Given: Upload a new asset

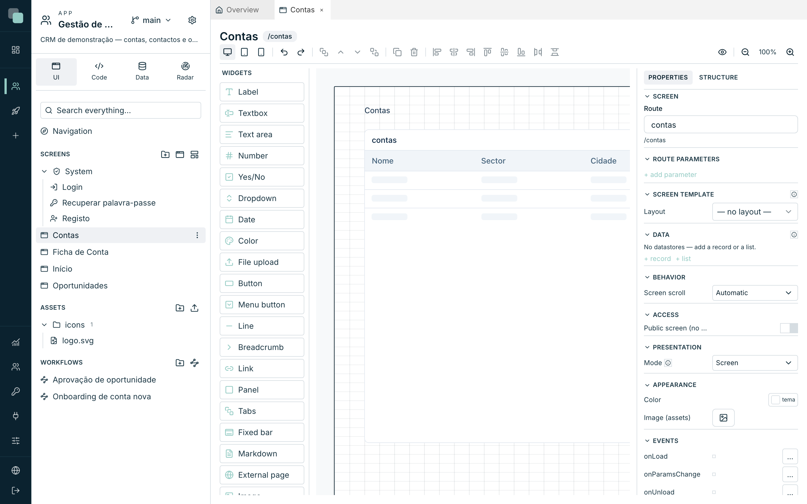Looking at the screenshot, I should pyautogui.click(x=194, y=308).
